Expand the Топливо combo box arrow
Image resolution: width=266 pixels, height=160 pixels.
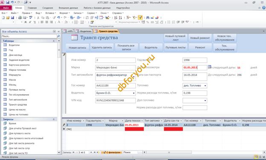click(205, 86)
